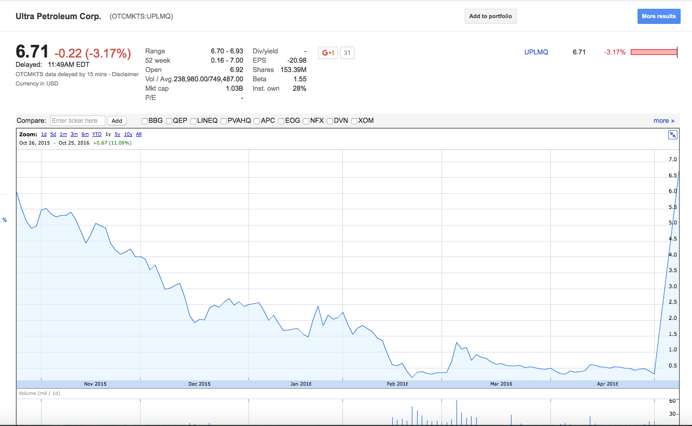Click the Dec 2015 timeline range bar
This screenshot has height=426, width=692.
pyautogui.click(x=199, y=384)
